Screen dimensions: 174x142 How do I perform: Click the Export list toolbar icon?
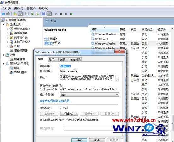[x=37, y=14]
